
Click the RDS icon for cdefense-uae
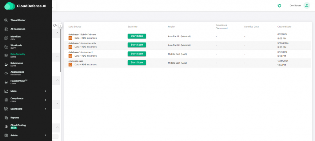[70, 65]
